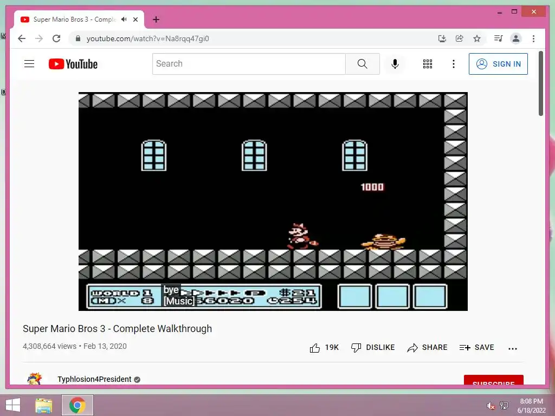The width and height of the screenshot is (555, 416).
Task: Click the YouTube logo
Action: [x=73, y=64]
